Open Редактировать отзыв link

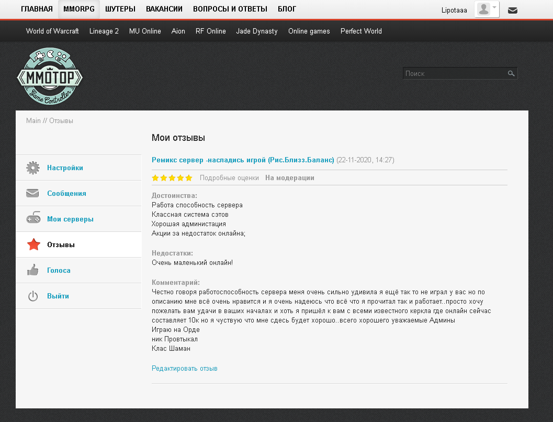pyautogui.click(x=184, y=369)
